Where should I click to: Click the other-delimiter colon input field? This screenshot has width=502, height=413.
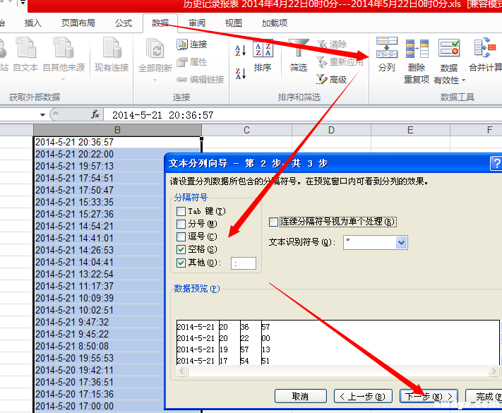pos(244,263)
